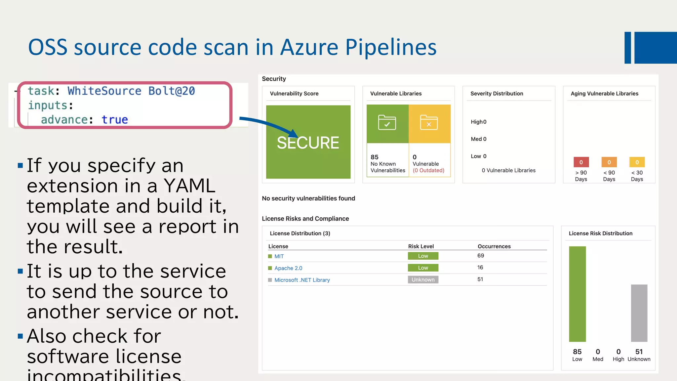
Task: Click the gray Unknown risk bar in chart
Action: point(639,313)
